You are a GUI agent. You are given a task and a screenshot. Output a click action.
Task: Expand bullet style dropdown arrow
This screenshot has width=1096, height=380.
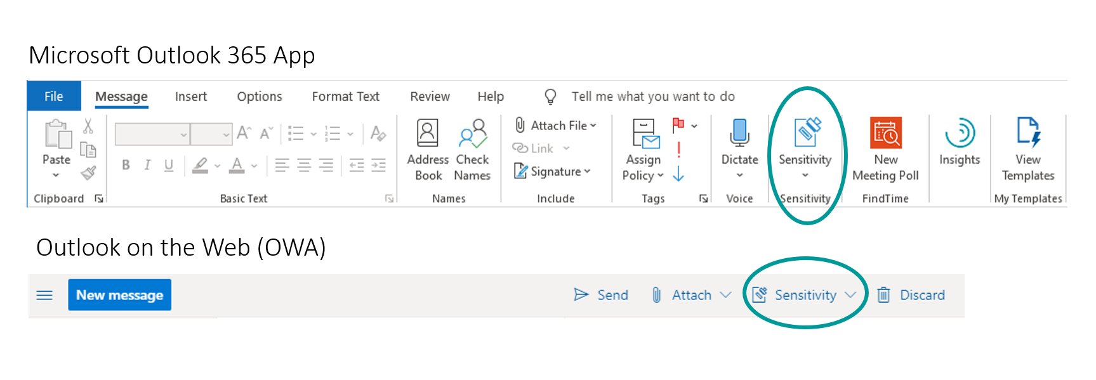click(314, 134)
